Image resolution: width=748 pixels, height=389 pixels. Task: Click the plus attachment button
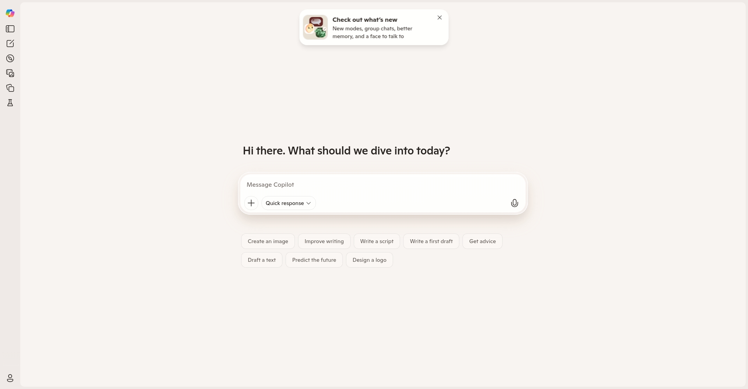[x=251, y=203]
